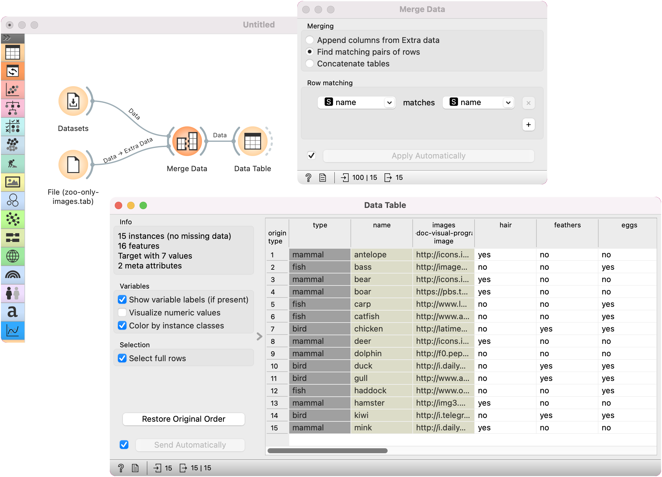Add a new row matching condition
Screen dimensions: 662x477
click(528, 125)
